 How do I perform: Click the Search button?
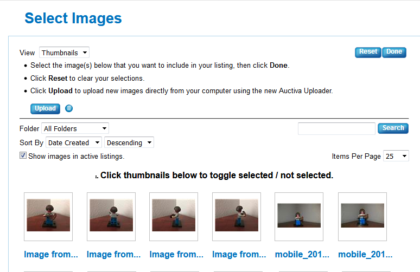pyautogui.click(x=393, y=128)
